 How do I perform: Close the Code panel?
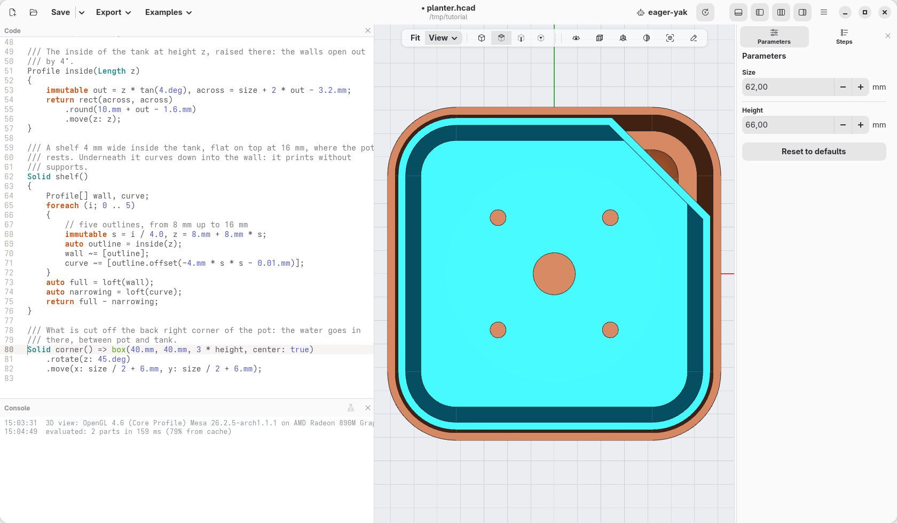[x=368, y=30]
